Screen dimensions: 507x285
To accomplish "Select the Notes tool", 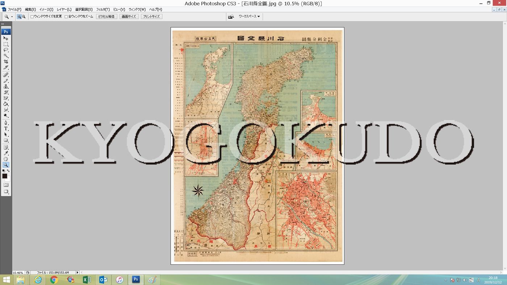I will click(x=6, y=148).
